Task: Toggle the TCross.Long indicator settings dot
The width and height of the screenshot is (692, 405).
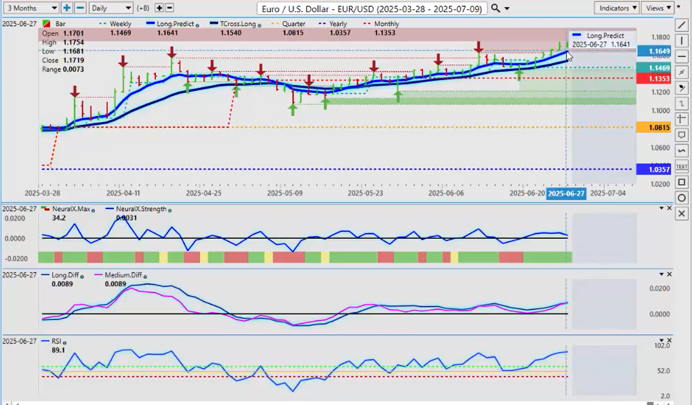Action: [x=259, y=24]
